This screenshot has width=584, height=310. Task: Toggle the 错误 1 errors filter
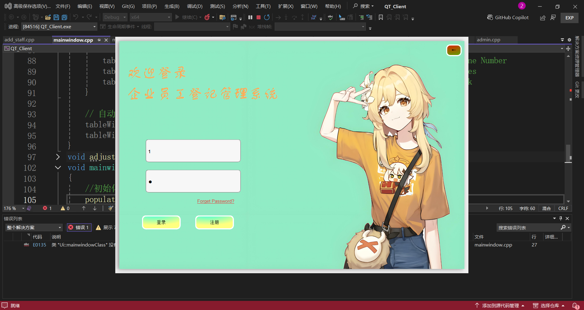coord(79,227)
